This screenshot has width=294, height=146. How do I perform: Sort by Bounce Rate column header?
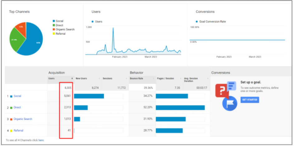point(136,78)
